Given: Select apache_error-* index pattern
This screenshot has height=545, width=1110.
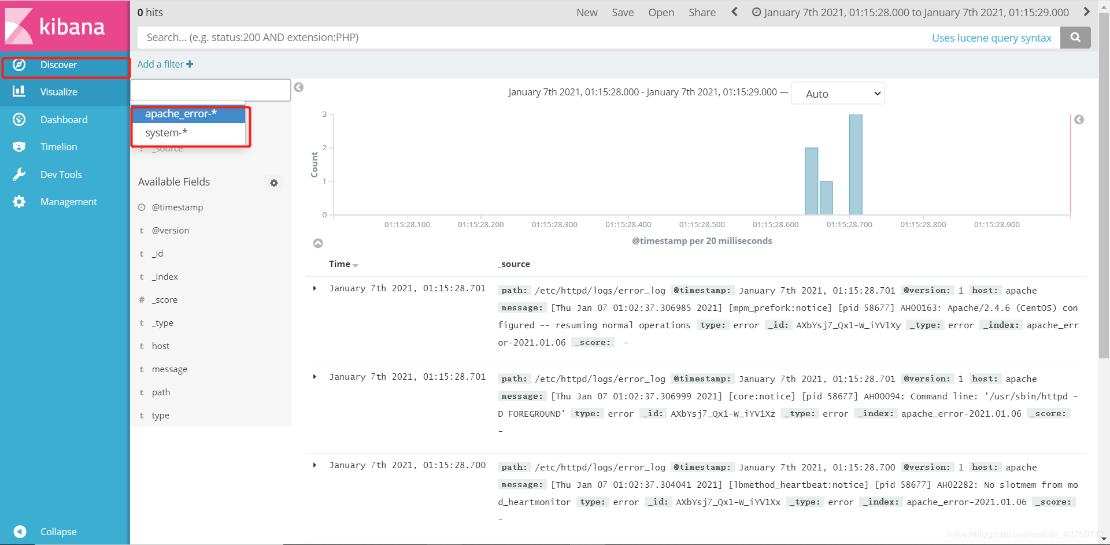Looking at the screenshot, I should (x=189, y=114).
